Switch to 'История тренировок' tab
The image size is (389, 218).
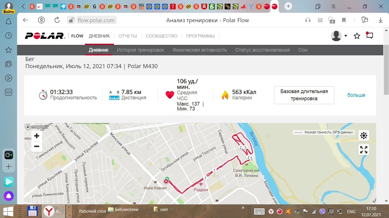(140, 50)
